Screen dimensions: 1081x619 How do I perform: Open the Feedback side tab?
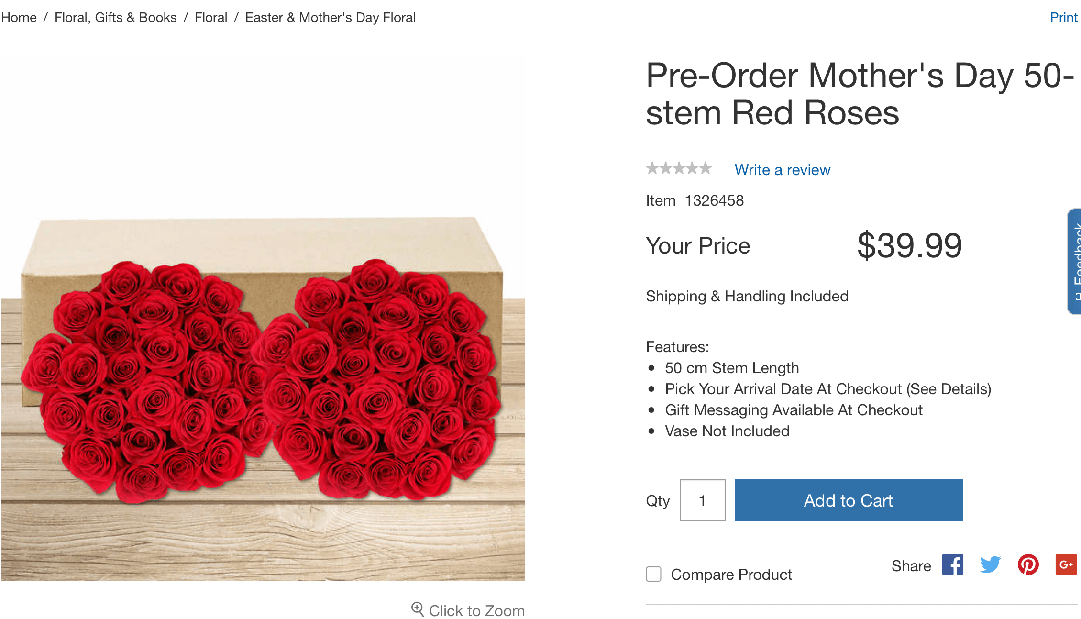(x=1075, y=262)
